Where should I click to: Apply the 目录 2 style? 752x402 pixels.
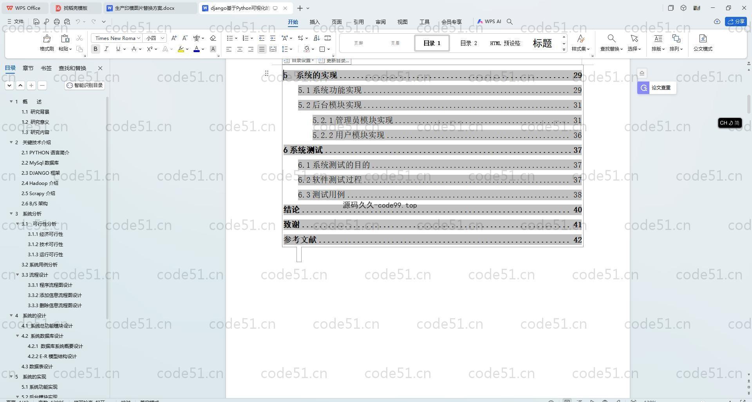pyautogui.click(x=468, y=43)
